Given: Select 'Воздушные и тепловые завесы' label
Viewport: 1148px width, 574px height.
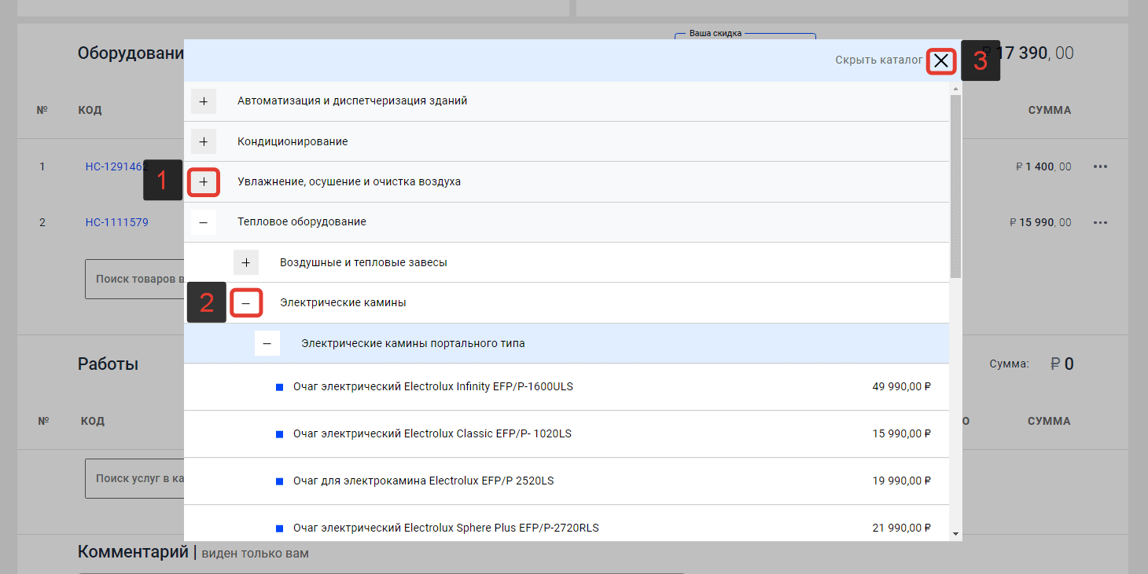Looking at the screenshot, I should pos(363,262).
